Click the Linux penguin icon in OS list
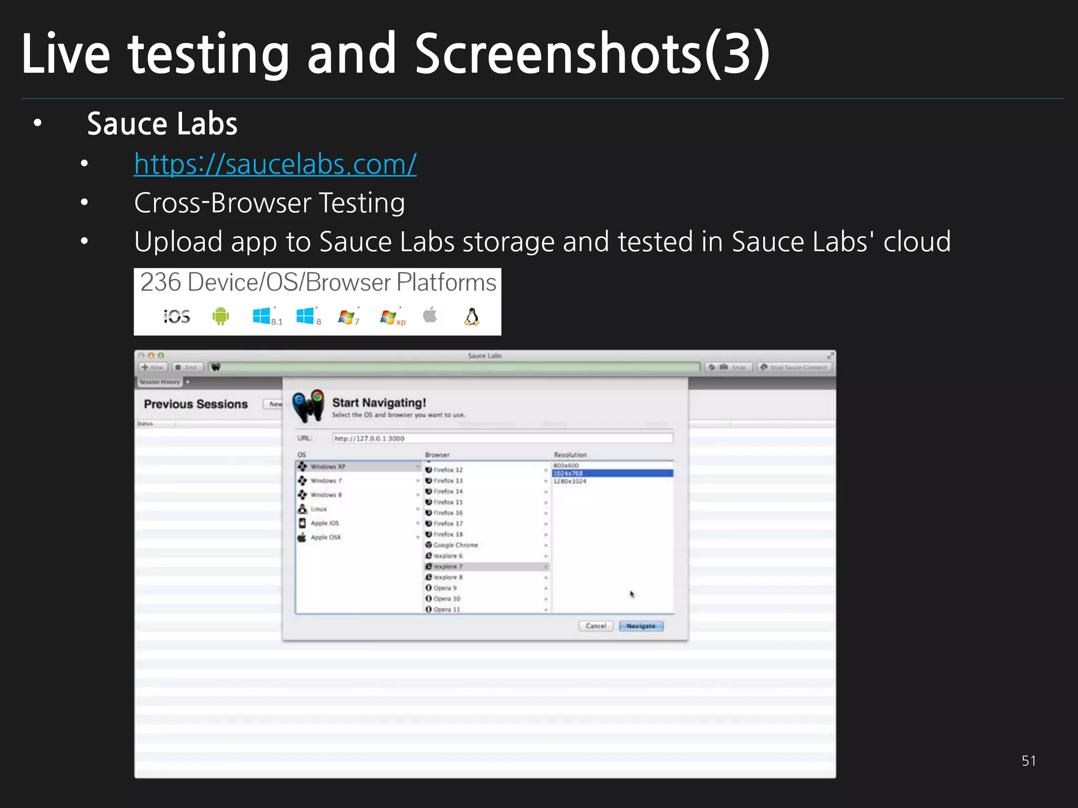Screen dimensions: 1078x808 pyautogui.click(x=302, y=509)
